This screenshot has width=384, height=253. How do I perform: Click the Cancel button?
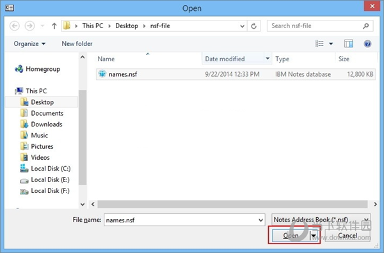point(348,236)
